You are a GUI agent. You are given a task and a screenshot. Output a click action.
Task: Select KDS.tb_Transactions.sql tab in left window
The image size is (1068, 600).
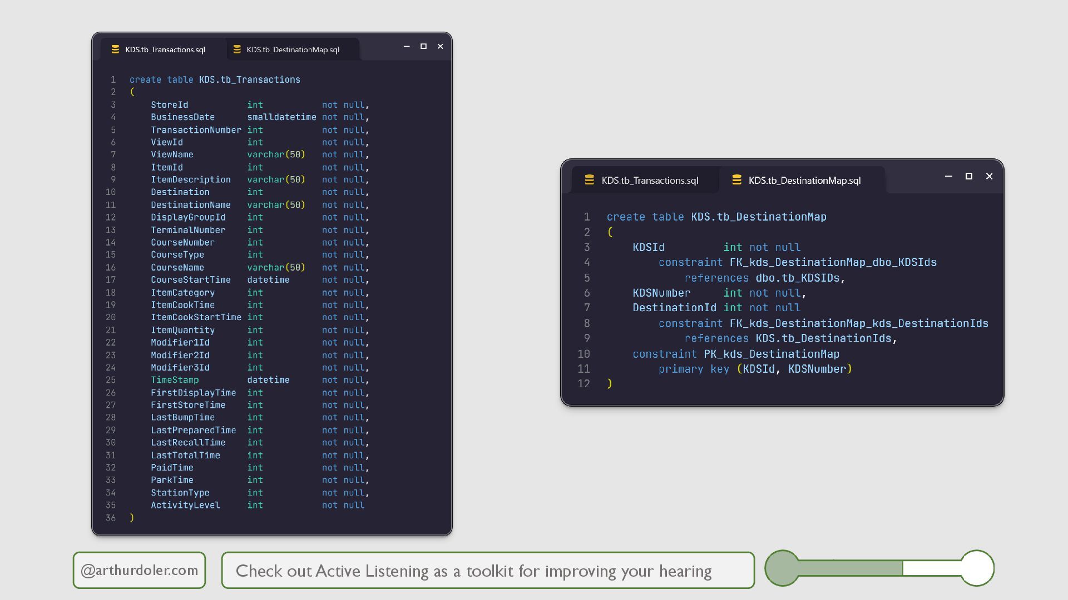165,49
